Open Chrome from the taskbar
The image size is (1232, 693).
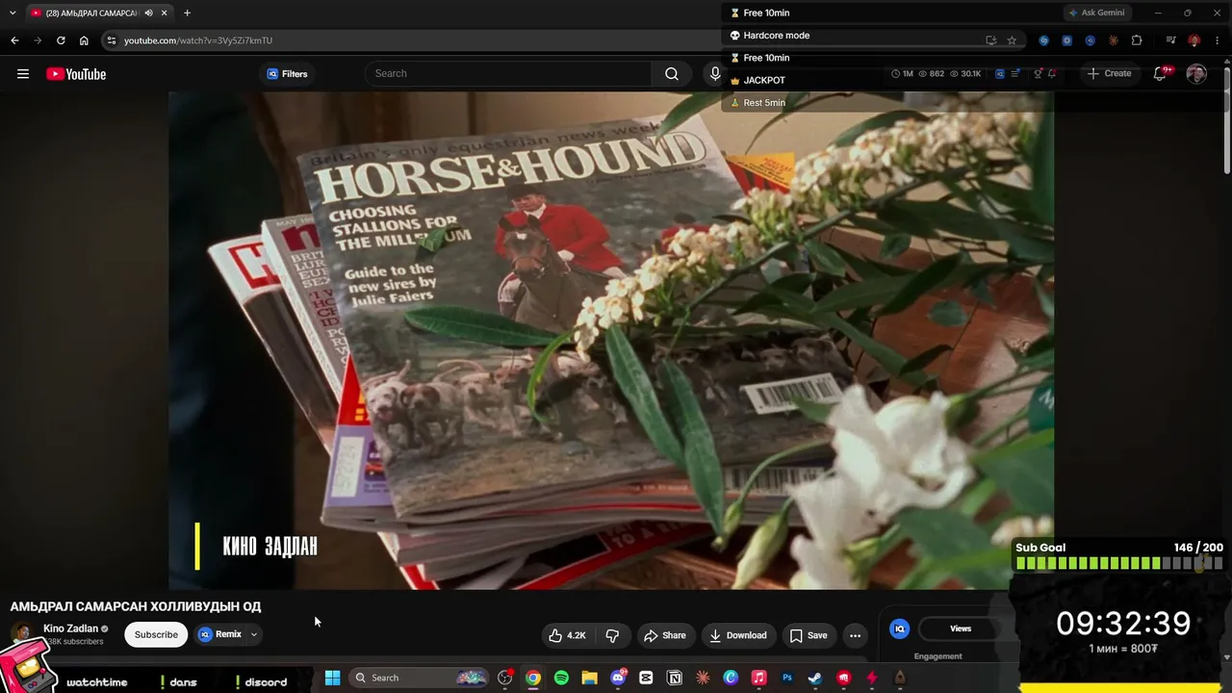(533, 678)
